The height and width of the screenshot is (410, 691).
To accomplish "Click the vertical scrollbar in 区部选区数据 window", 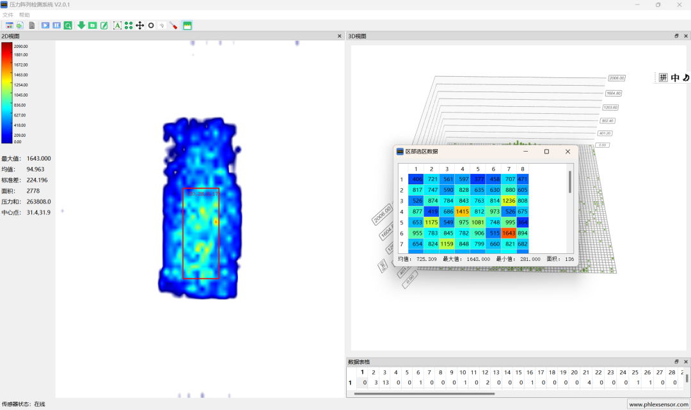I will [569, 182].
